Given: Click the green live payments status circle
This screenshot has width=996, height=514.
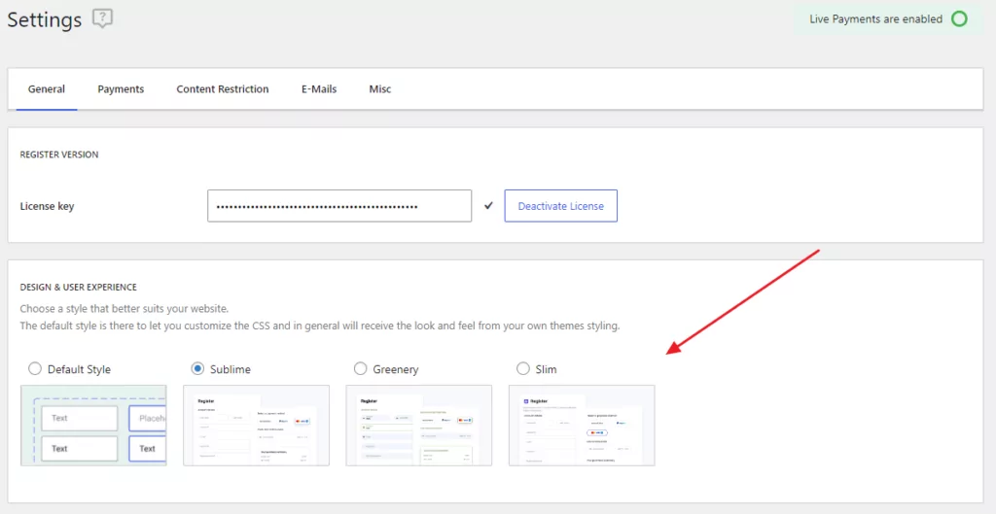Looking at the screenshot, I should pyautogui.click(x=959, y=19).
